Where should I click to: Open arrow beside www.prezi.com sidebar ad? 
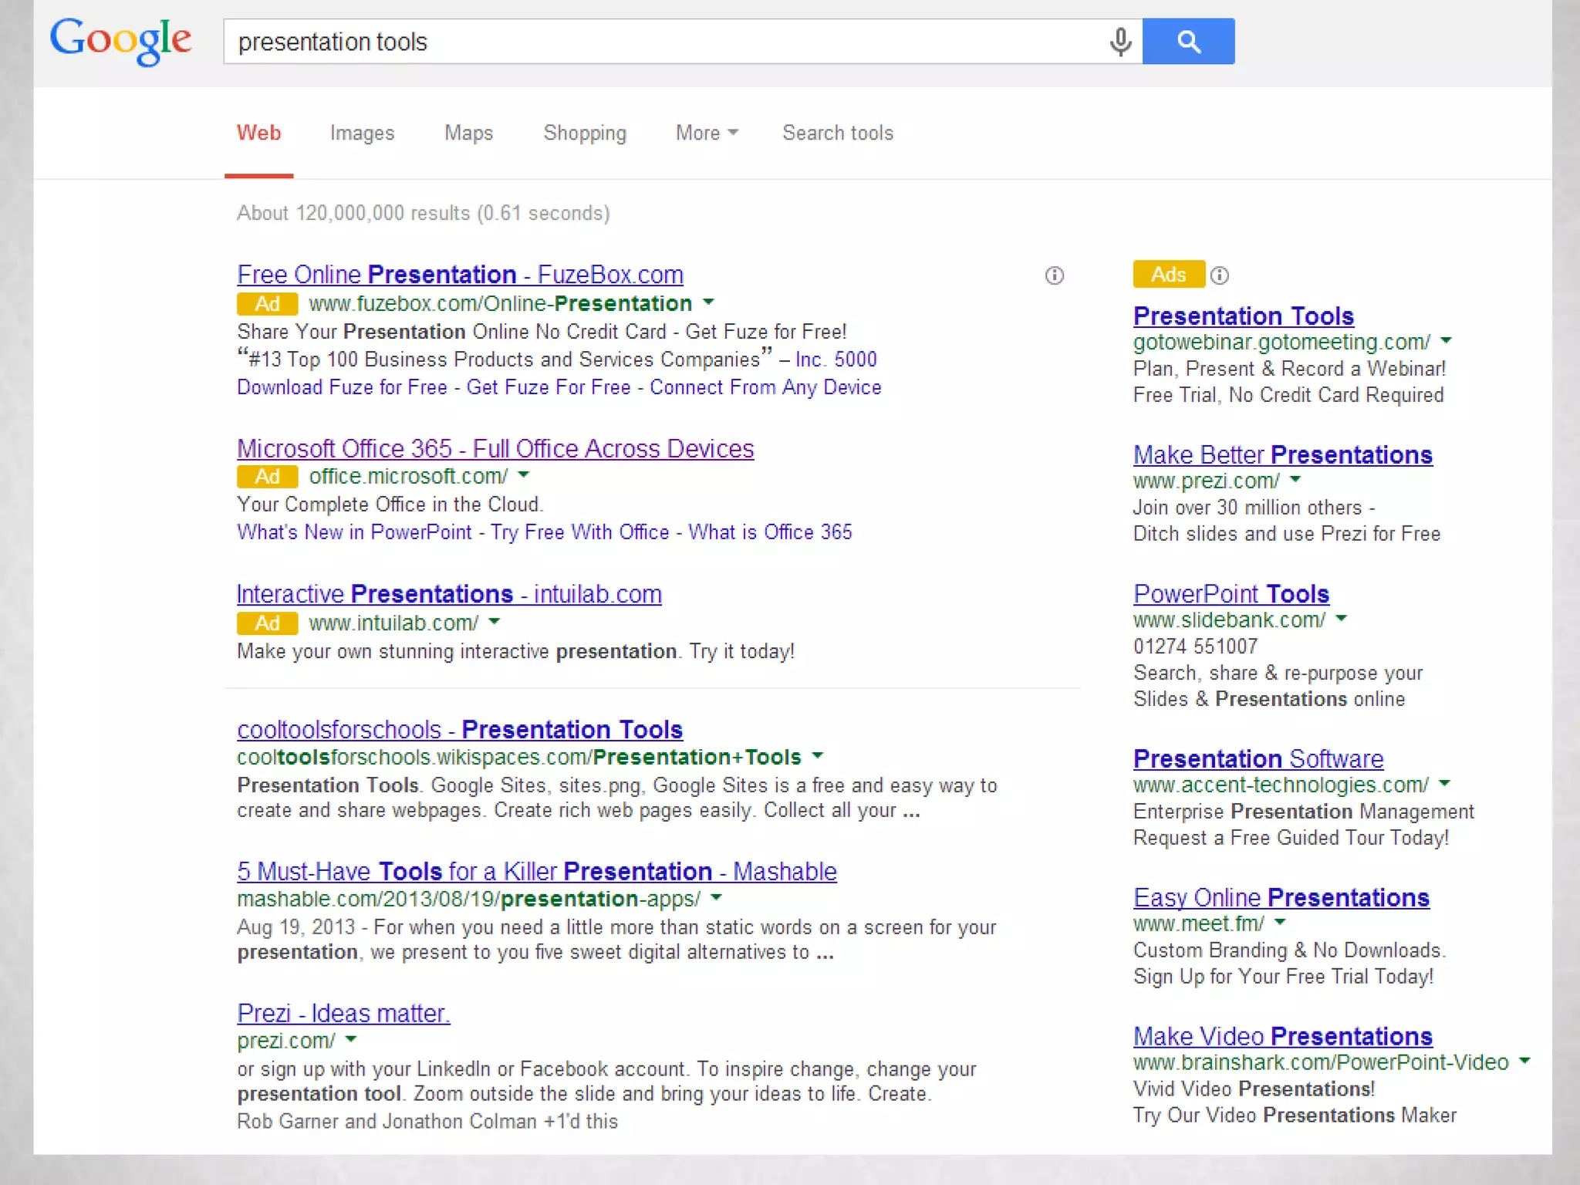[x=1295, y=480]
